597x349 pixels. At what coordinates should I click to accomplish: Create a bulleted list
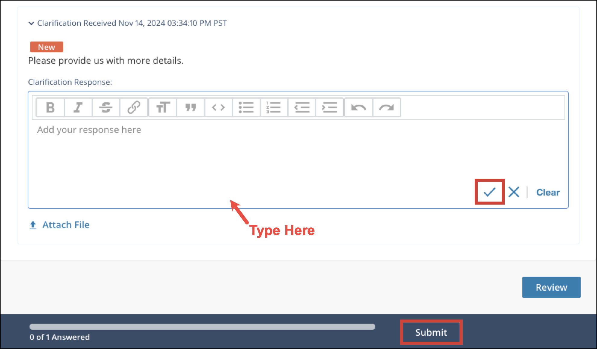pyautogui.click(x=246, y=107)
